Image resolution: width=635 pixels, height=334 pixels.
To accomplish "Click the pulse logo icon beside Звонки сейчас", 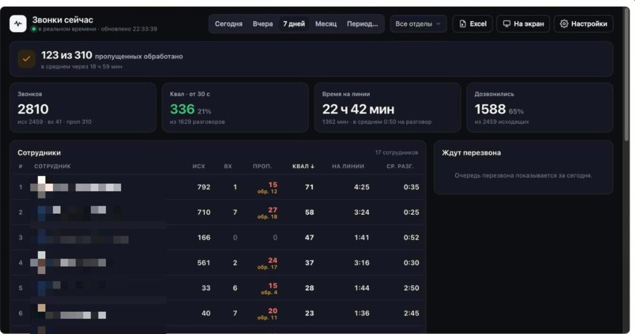I will pos(18,24).
